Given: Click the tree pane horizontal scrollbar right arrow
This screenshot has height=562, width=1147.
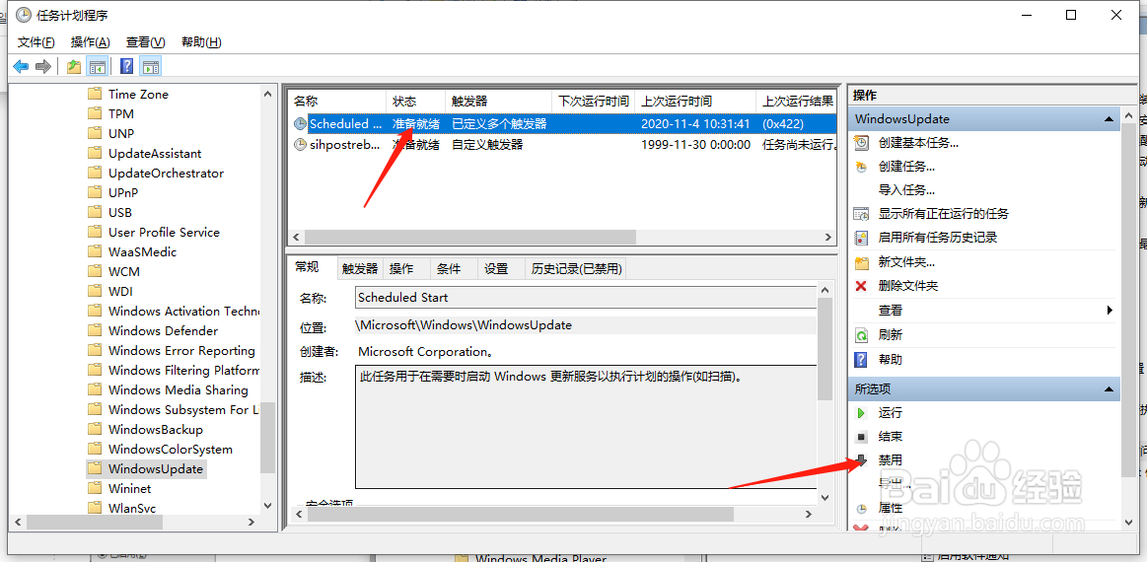Looking at the screenshot, I should pos(251,523).
